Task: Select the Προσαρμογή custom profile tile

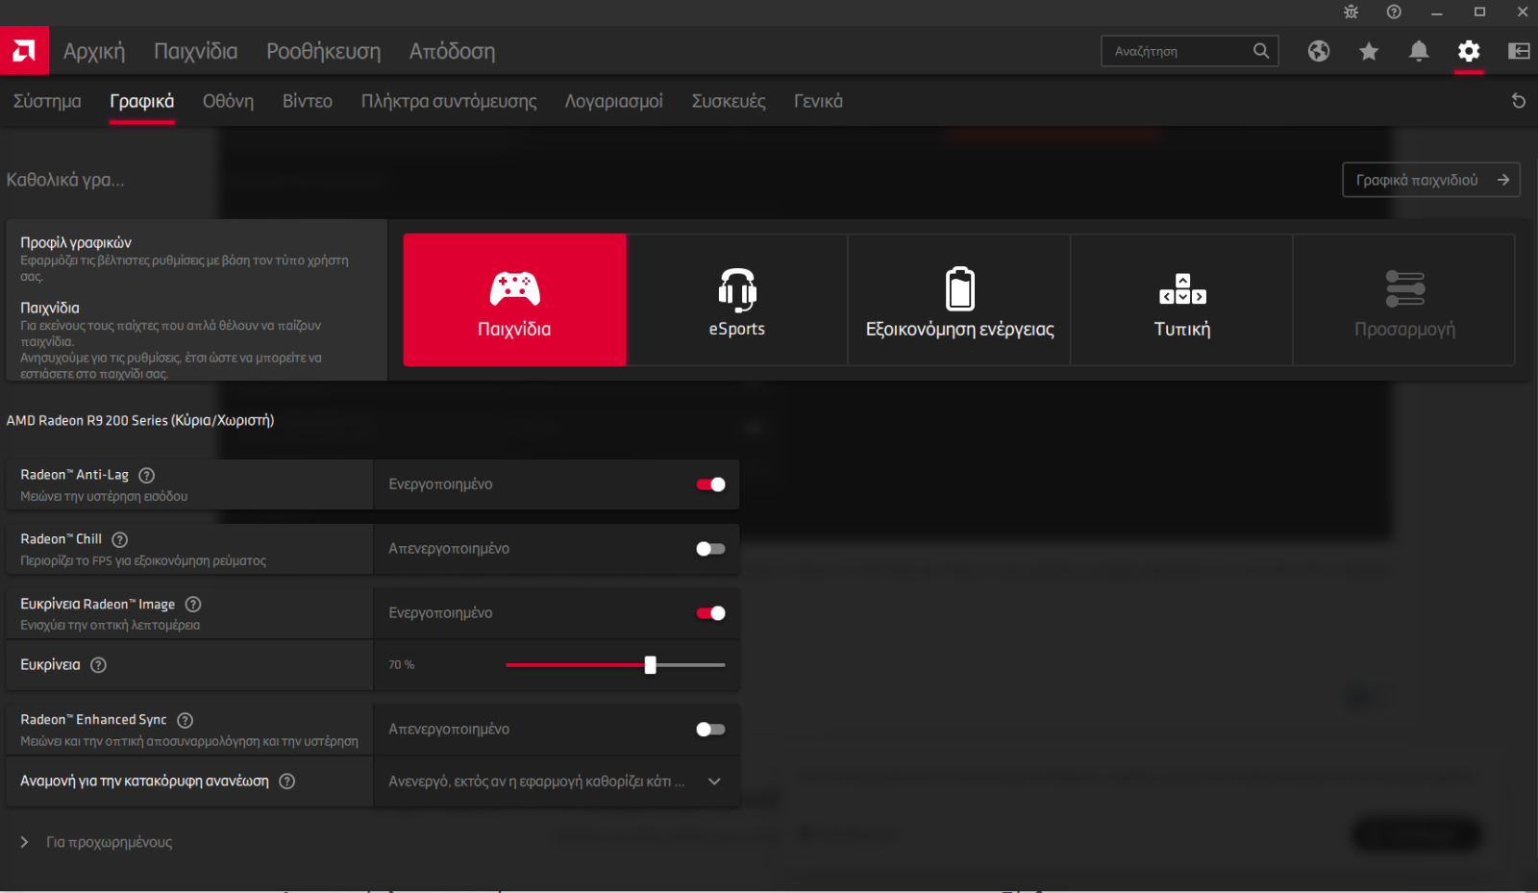Action: 1404,300
